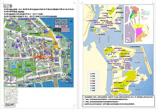The image size is (156, 109).
Task: Click the 碼頭 legend label
Action: click(x=94, y=90)
